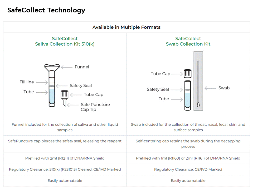
Task: Click the swab kit Easily automatable cell
Action: click(x=188, y=180)
